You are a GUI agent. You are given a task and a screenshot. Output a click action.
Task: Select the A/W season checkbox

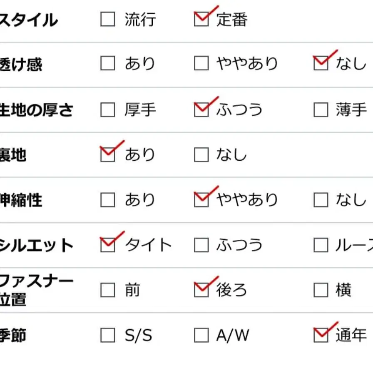click(201, 335)
